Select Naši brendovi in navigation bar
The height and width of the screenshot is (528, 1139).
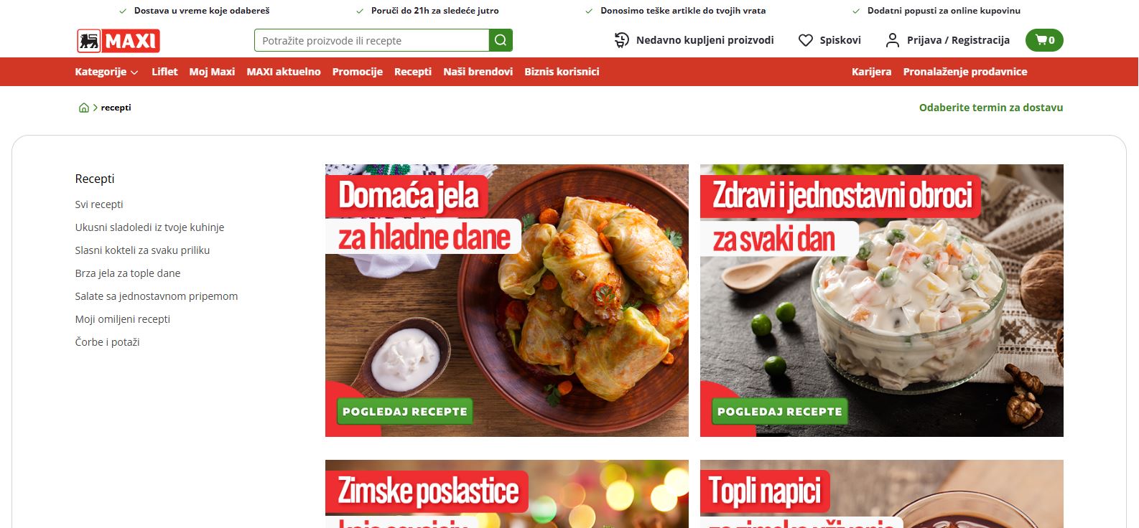click(478, 72)
